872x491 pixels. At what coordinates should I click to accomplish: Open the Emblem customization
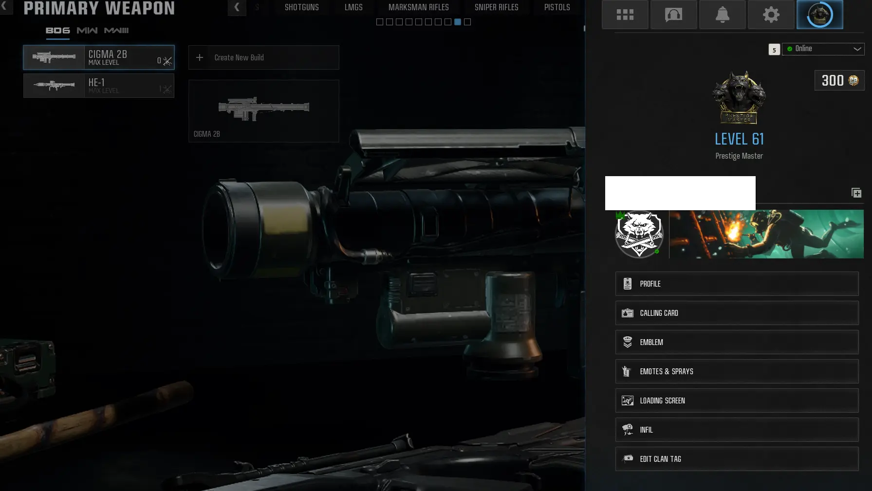(737, 342)
